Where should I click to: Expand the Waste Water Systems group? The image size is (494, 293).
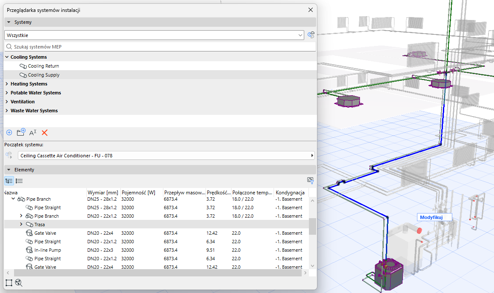pyautogui.click(x=7, y=111)
